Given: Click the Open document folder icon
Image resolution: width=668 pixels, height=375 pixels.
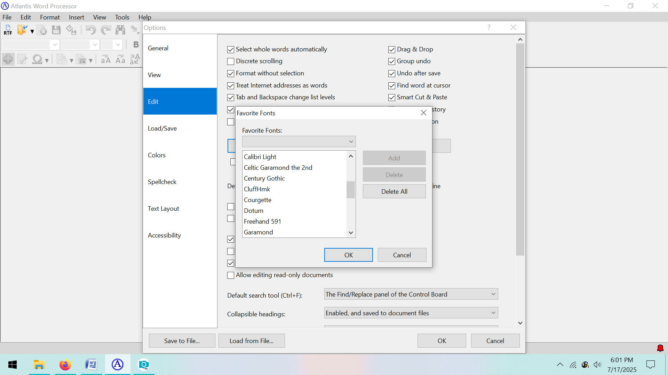Looking at the screenshot, I should click(22, 30).
